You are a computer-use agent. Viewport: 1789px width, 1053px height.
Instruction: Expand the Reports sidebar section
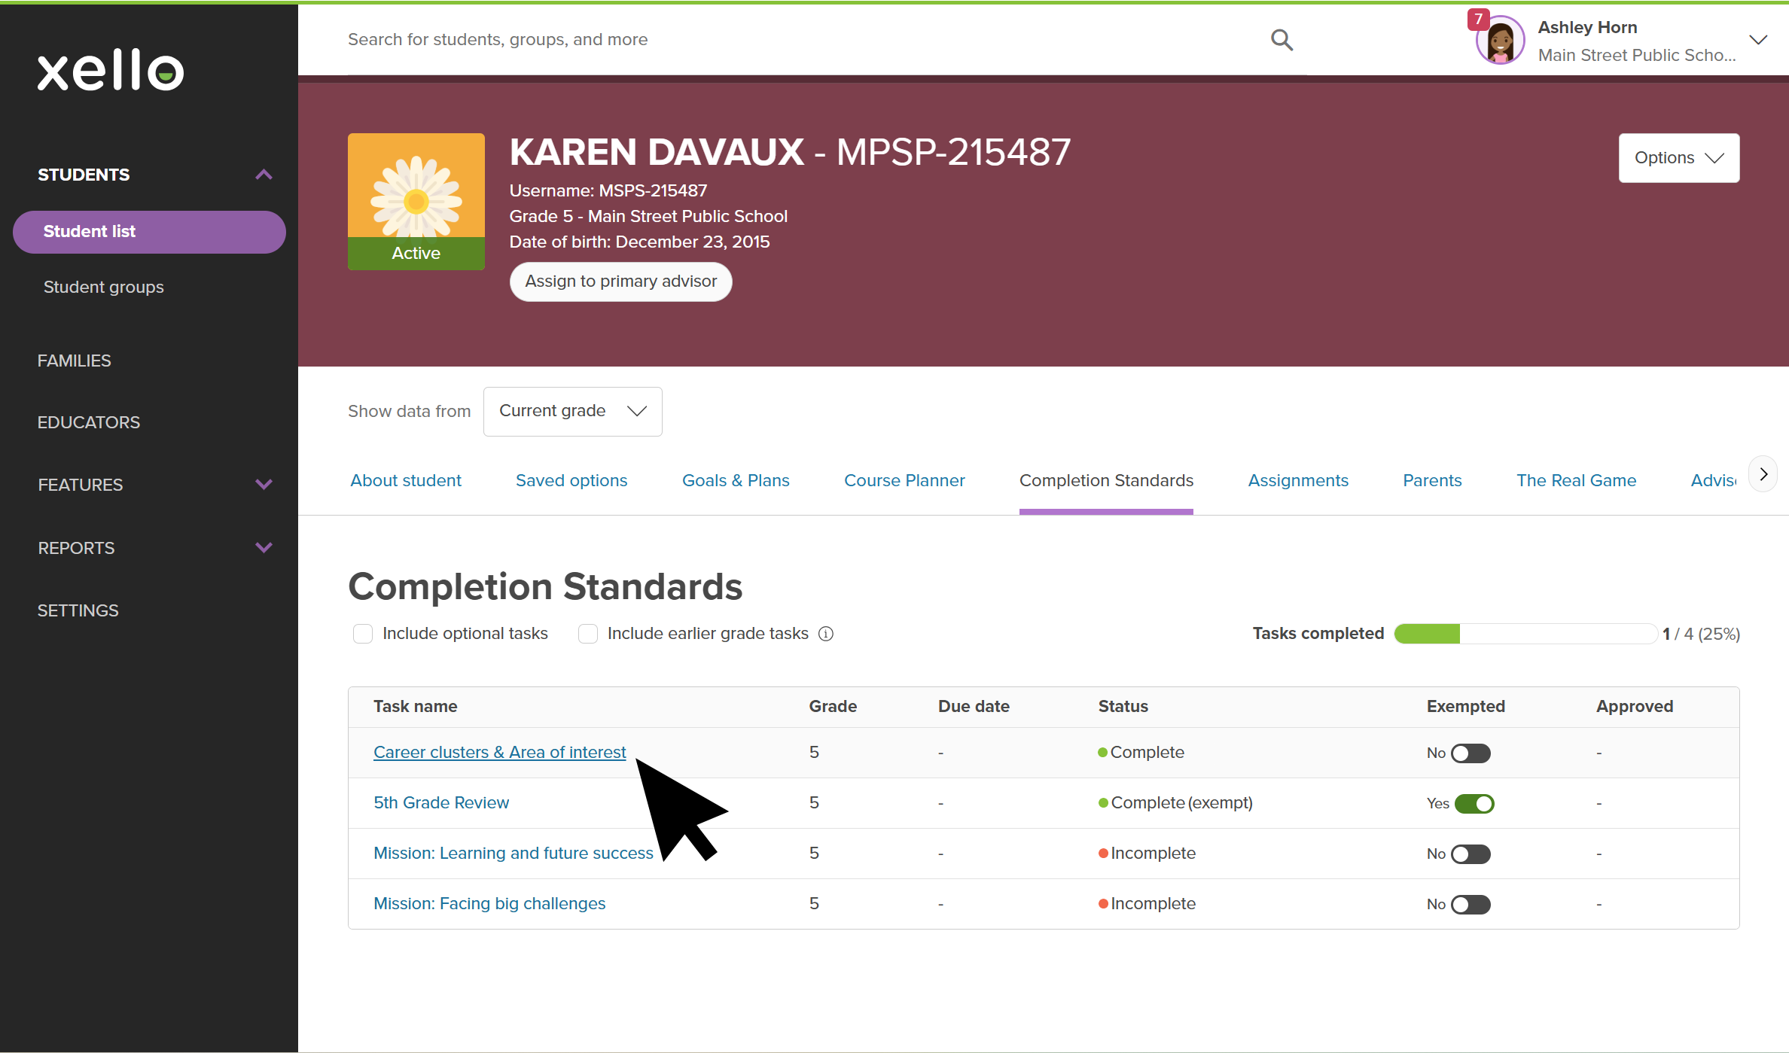[x=264, y=548]
